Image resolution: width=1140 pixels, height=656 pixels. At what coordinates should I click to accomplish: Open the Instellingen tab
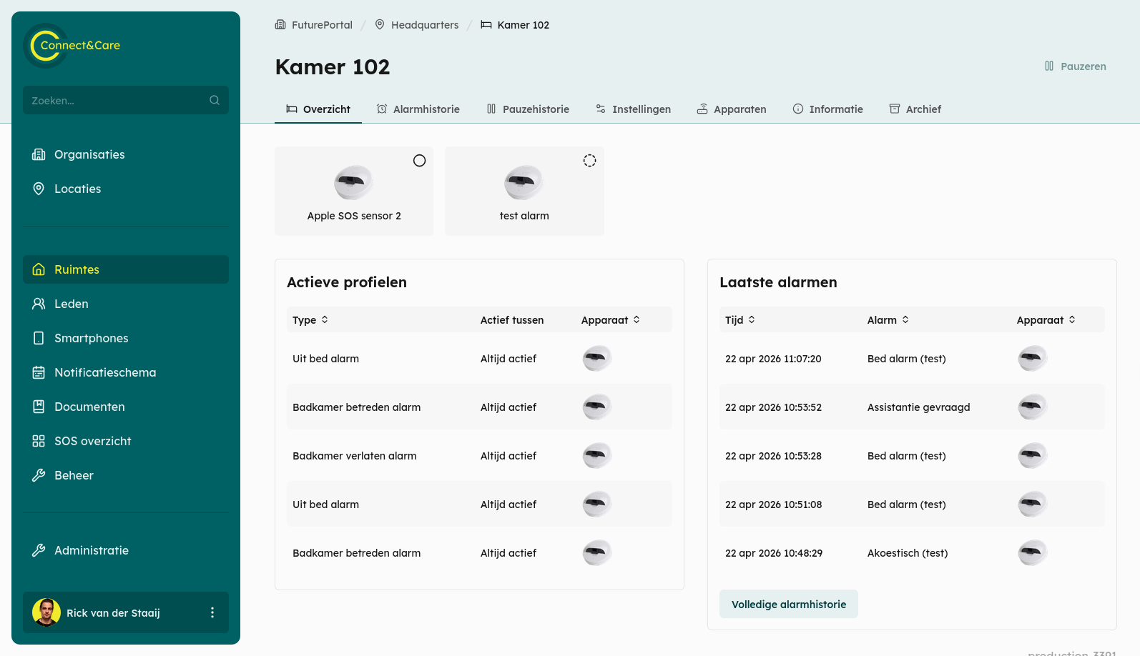[633, 109]
